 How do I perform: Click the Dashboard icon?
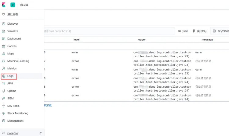click(3, 39)
